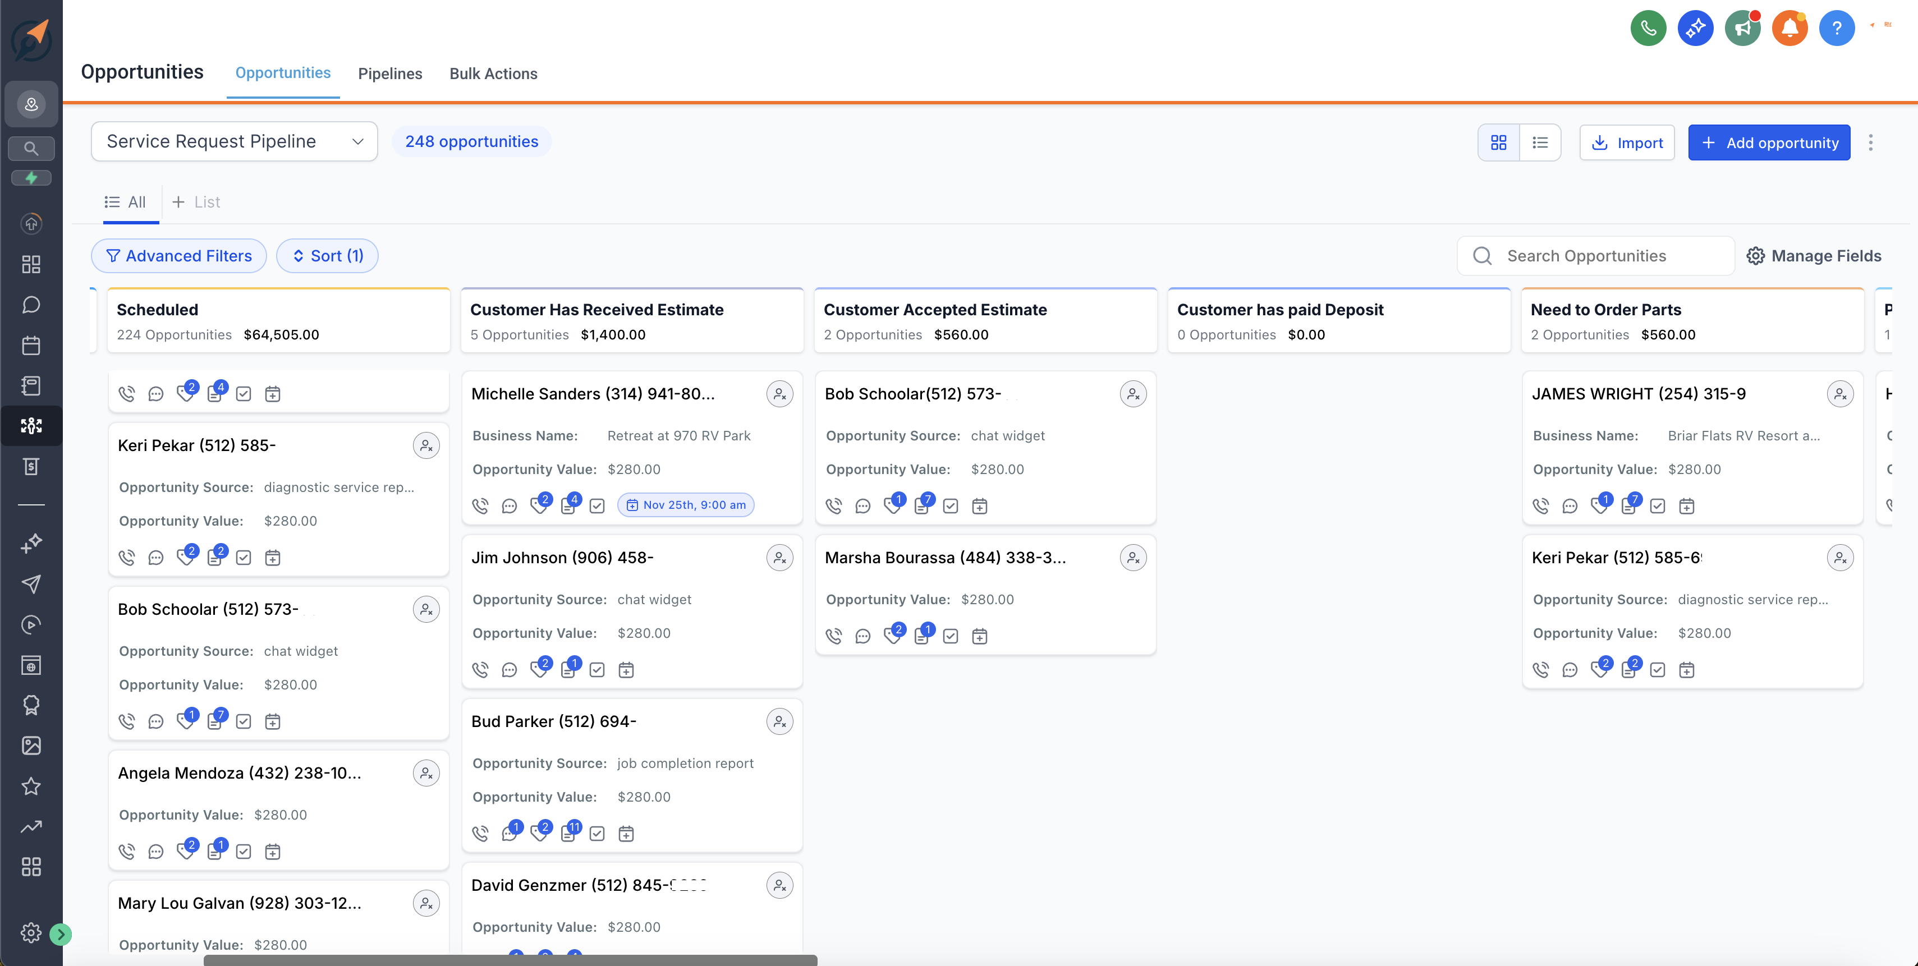This screenshot has height=966, width=1918.
Task: Switch to the Pipelines tab
Action: [x=389, y=73]
